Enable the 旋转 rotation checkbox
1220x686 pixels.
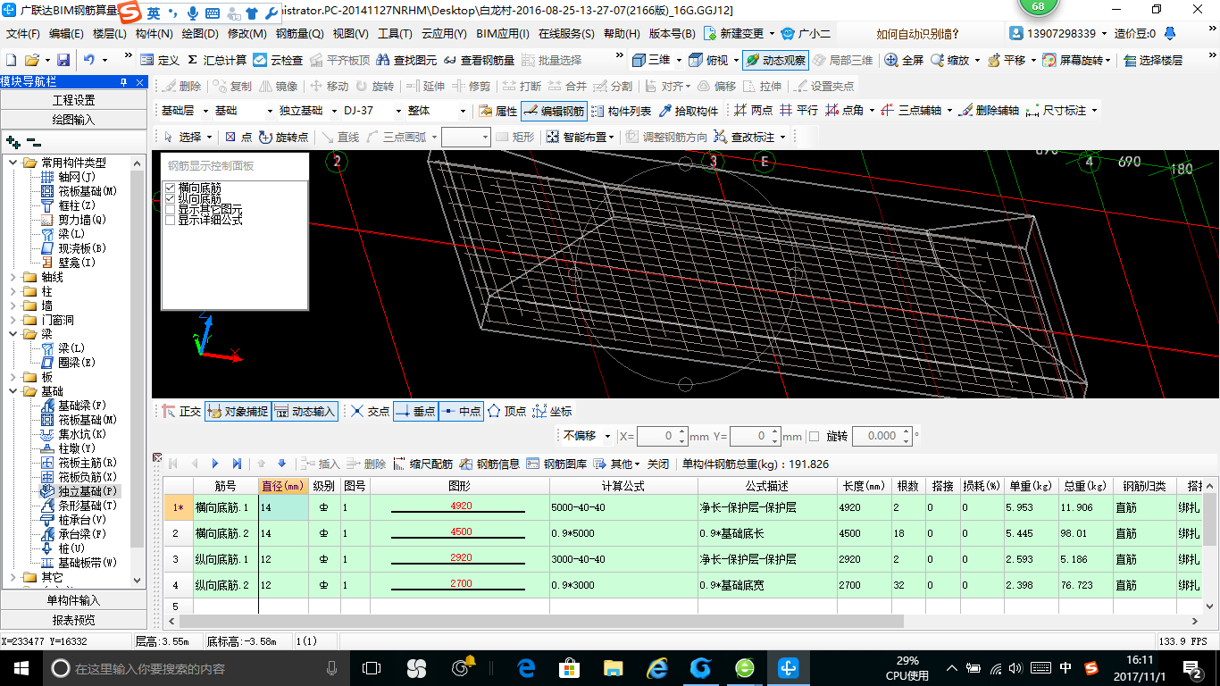pyautogui.click(x=814, y=437)
